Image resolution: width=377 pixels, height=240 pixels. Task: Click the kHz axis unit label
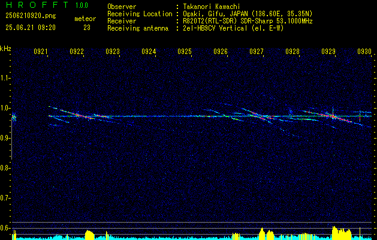click(5, 49)
